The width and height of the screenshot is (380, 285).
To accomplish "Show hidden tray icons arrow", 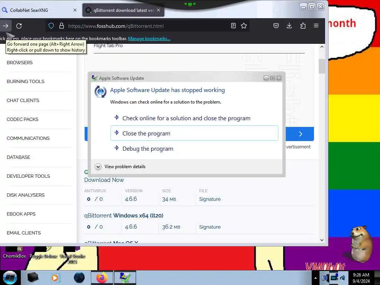I will pos(315,278).
